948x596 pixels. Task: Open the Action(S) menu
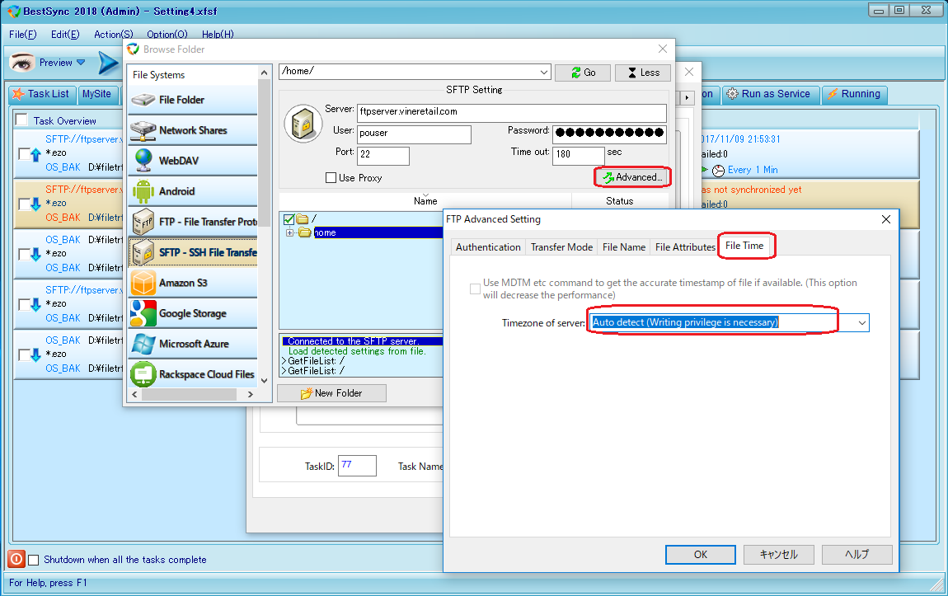[x=114, y=35]
